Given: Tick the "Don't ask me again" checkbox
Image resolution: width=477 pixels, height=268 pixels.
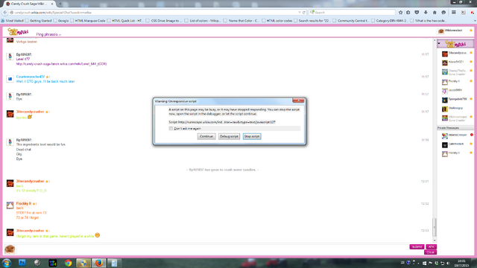Looking at the screenshot, I should (x=171, y=129).
